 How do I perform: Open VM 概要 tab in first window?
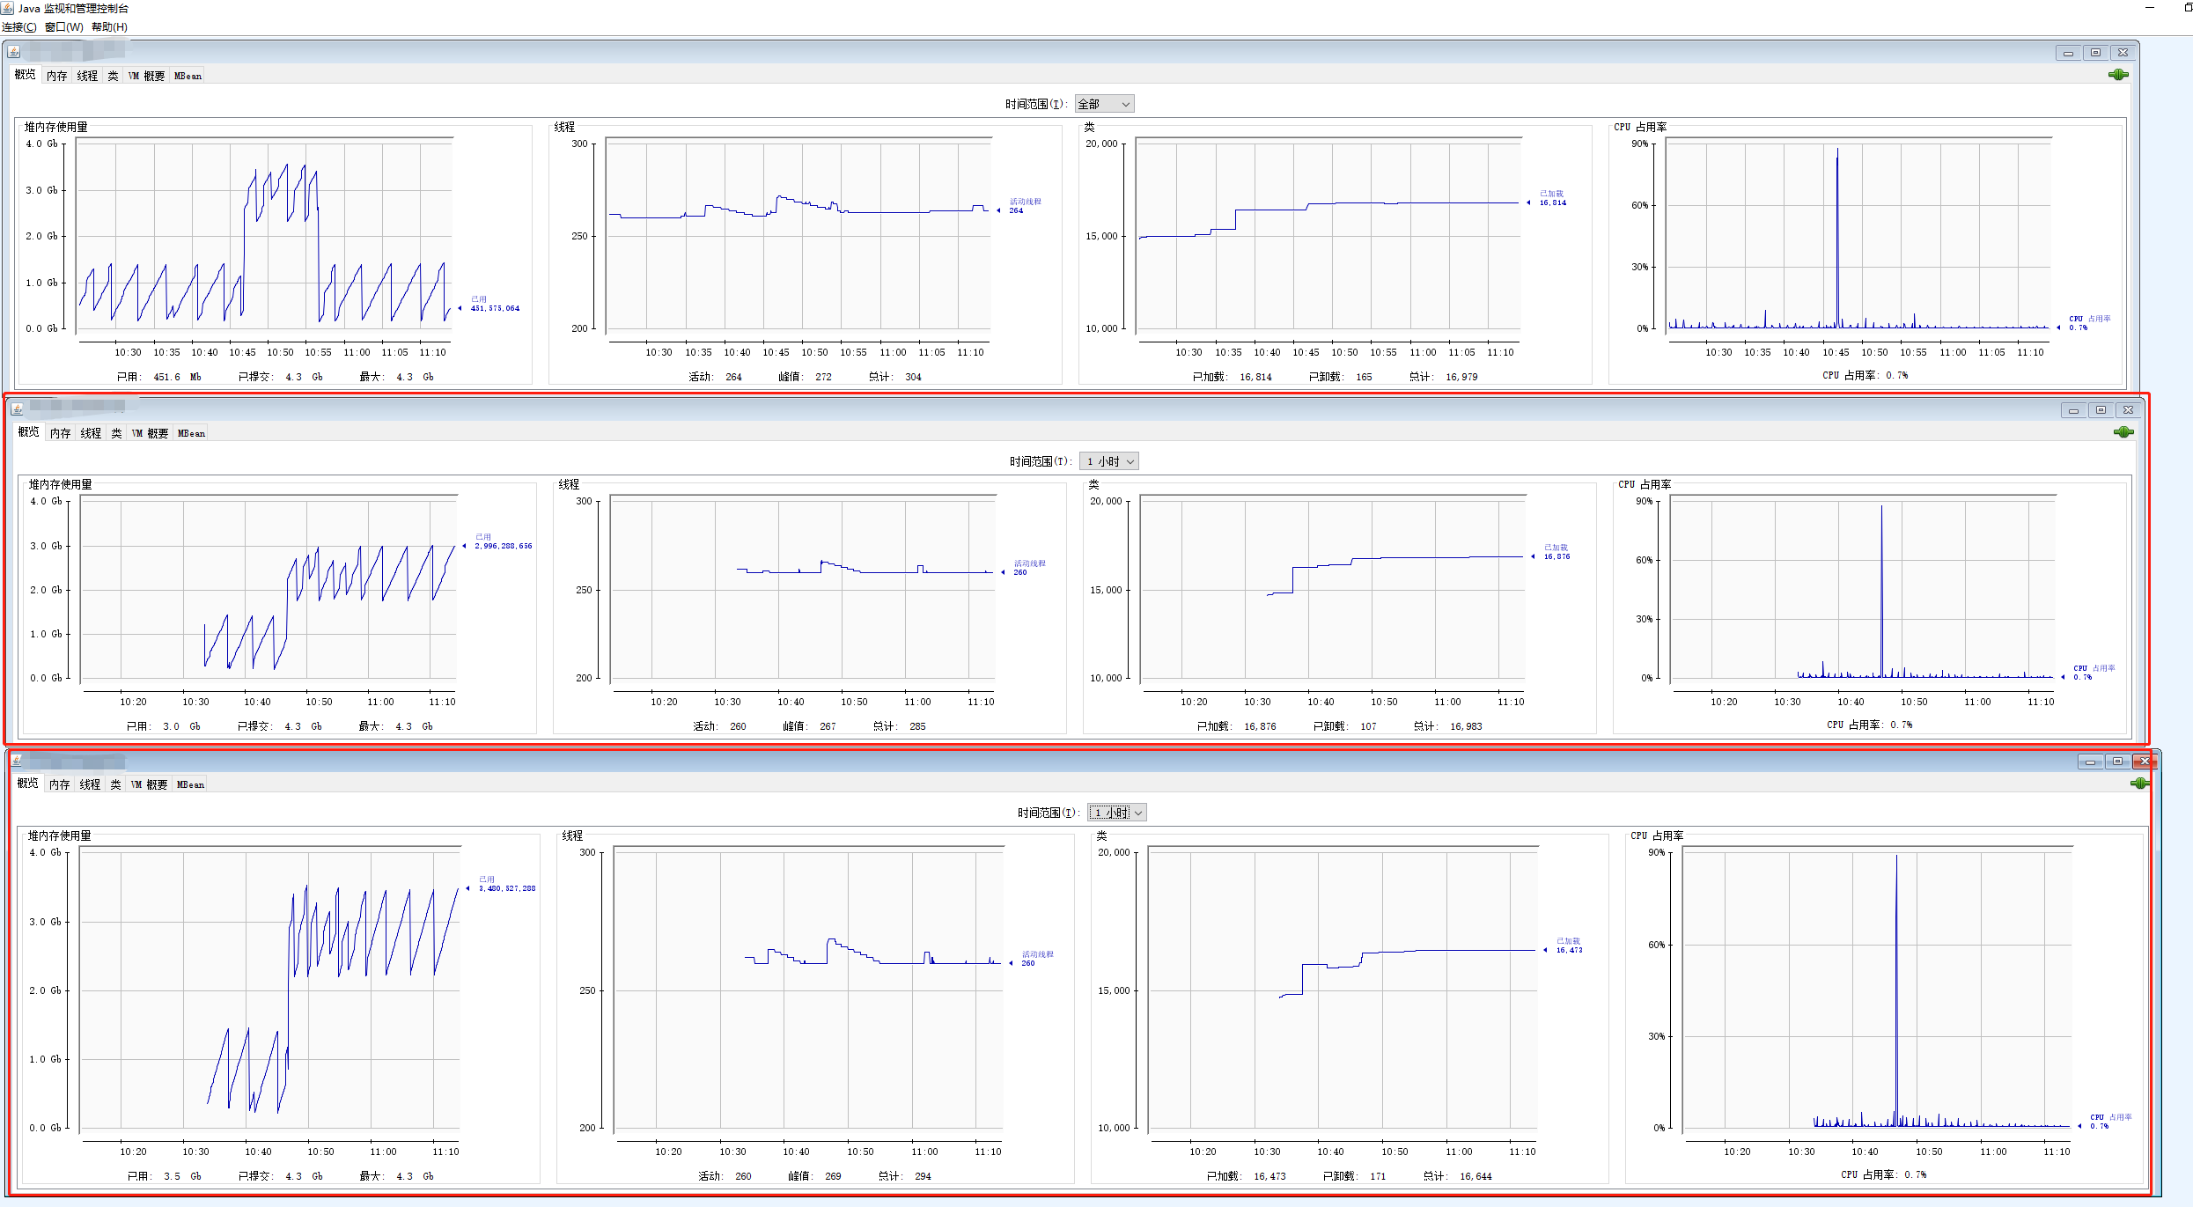[146, 77]
